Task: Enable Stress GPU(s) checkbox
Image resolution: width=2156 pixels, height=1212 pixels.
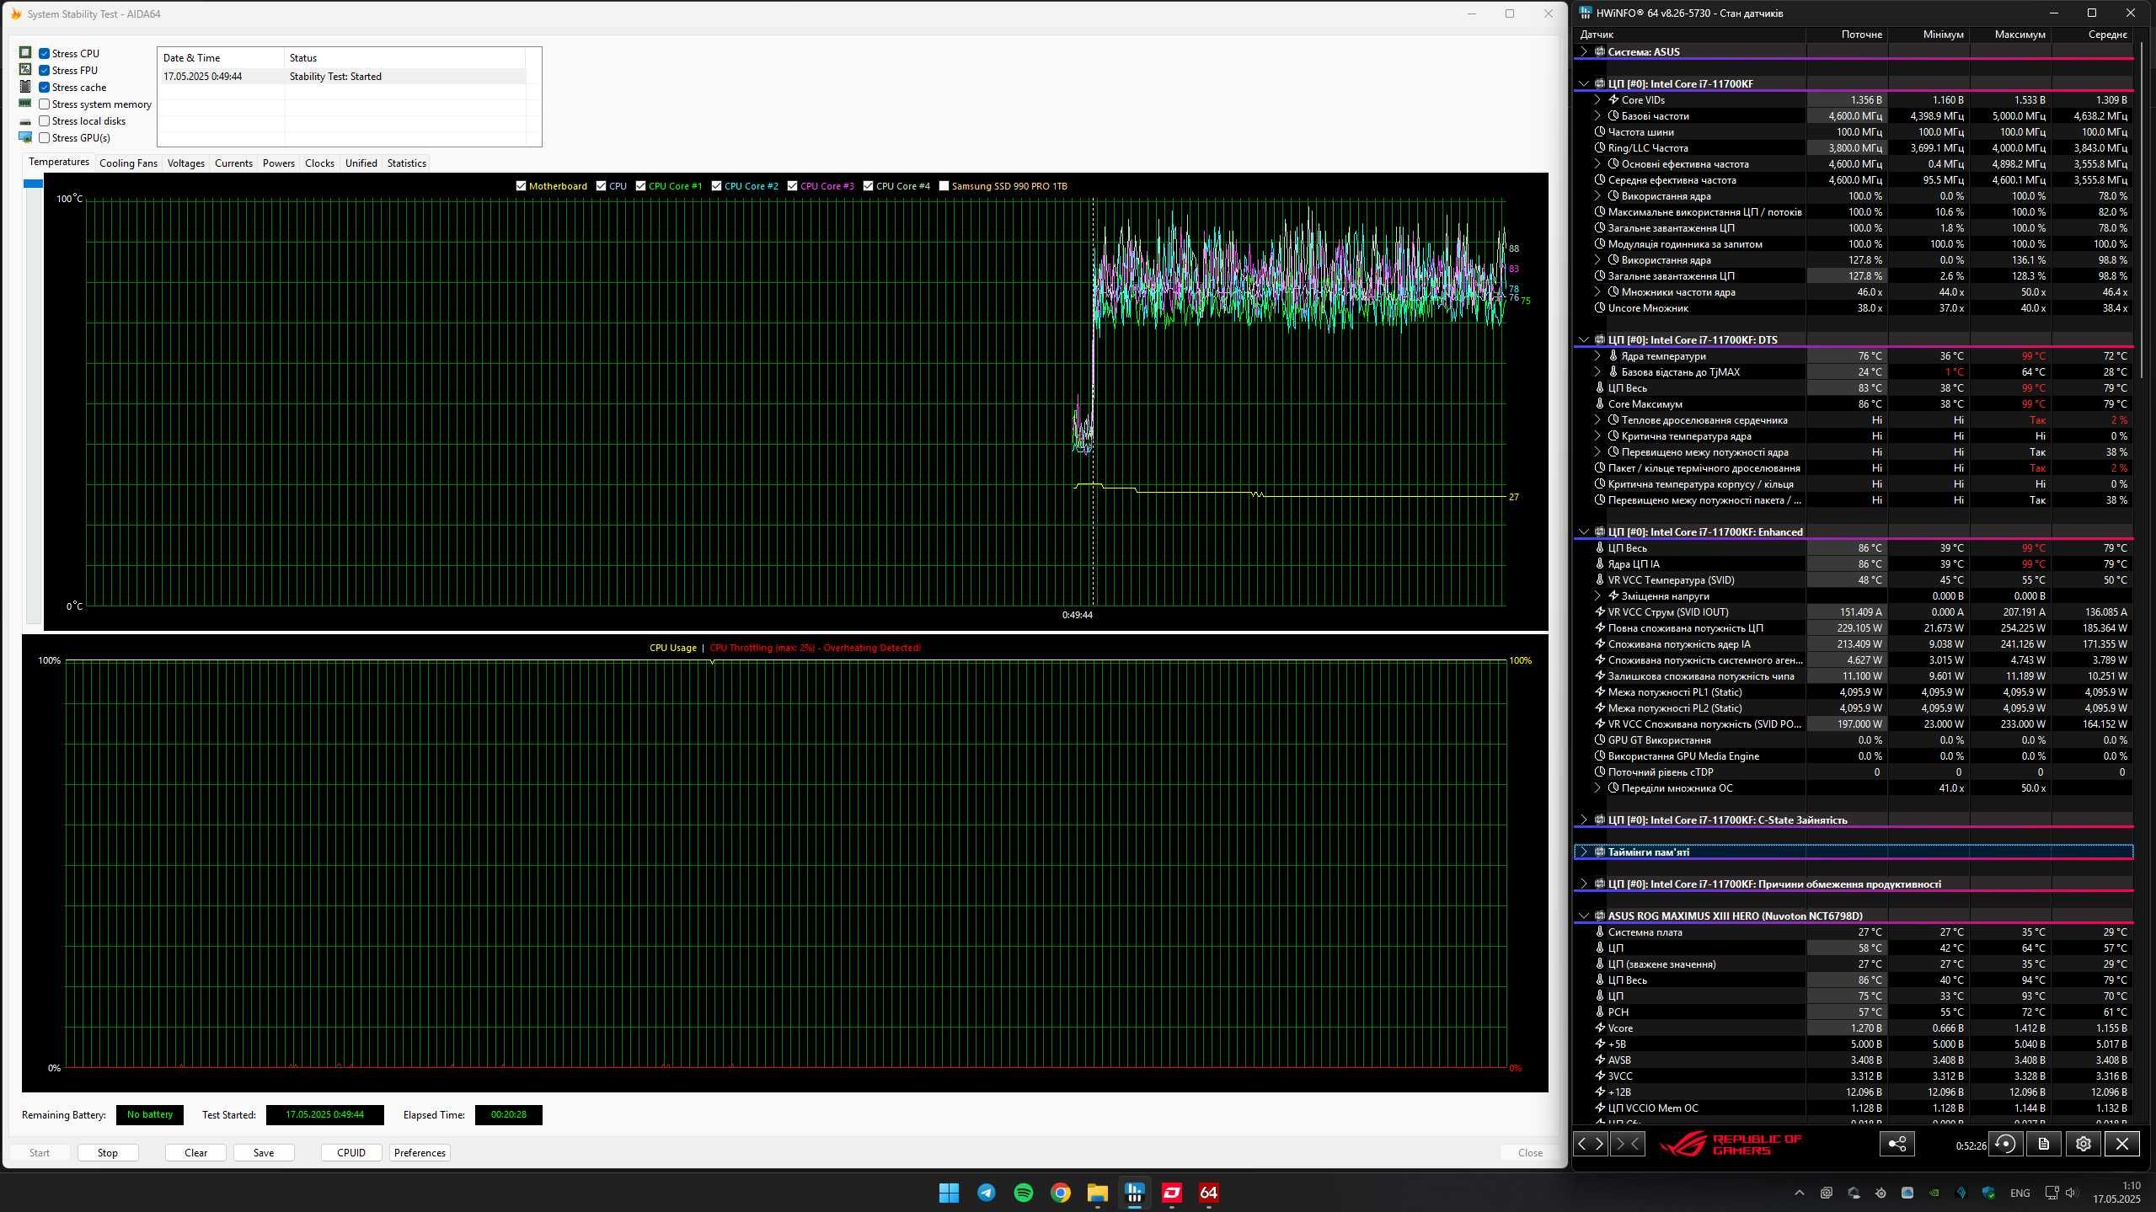Action: pyautogui.click(x=44, y=137)
